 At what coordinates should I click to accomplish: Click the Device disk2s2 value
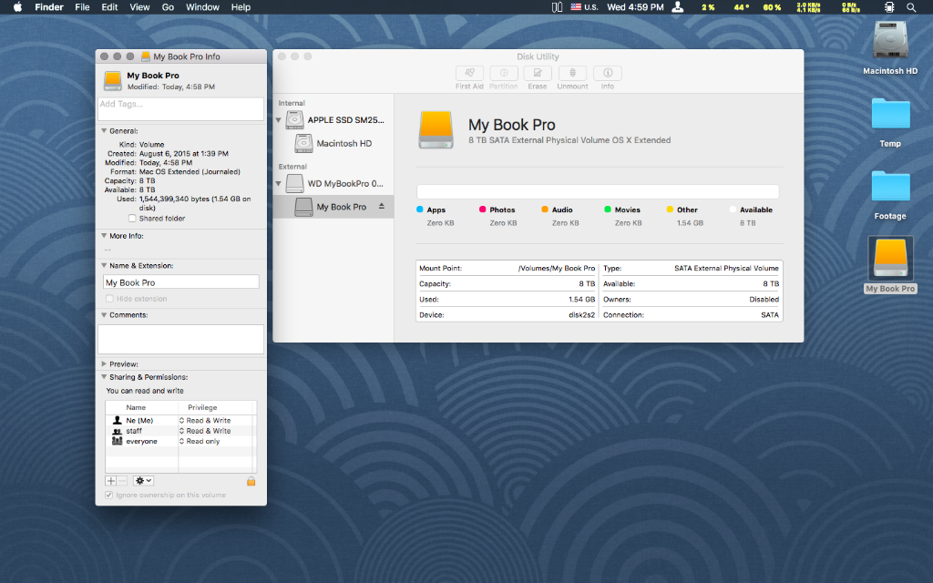click(x=581, y=314)
